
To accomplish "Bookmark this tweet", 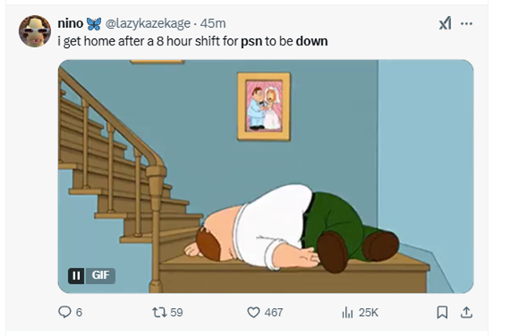I will (442, 312).
